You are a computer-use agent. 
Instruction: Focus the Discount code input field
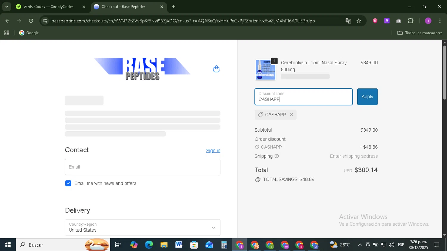pyautogui.click(x=304, y=97)
